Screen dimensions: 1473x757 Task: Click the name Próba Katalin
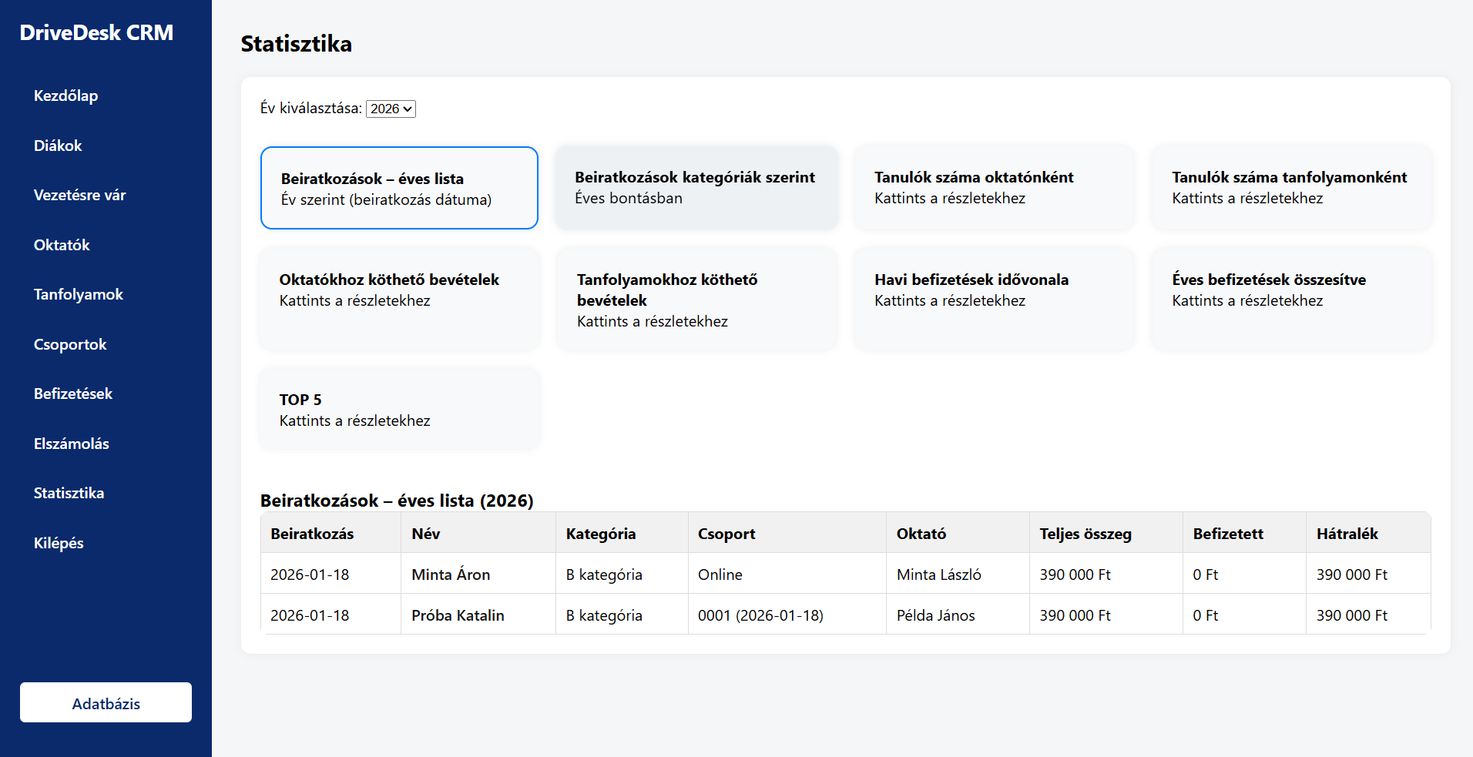point(458,615)
